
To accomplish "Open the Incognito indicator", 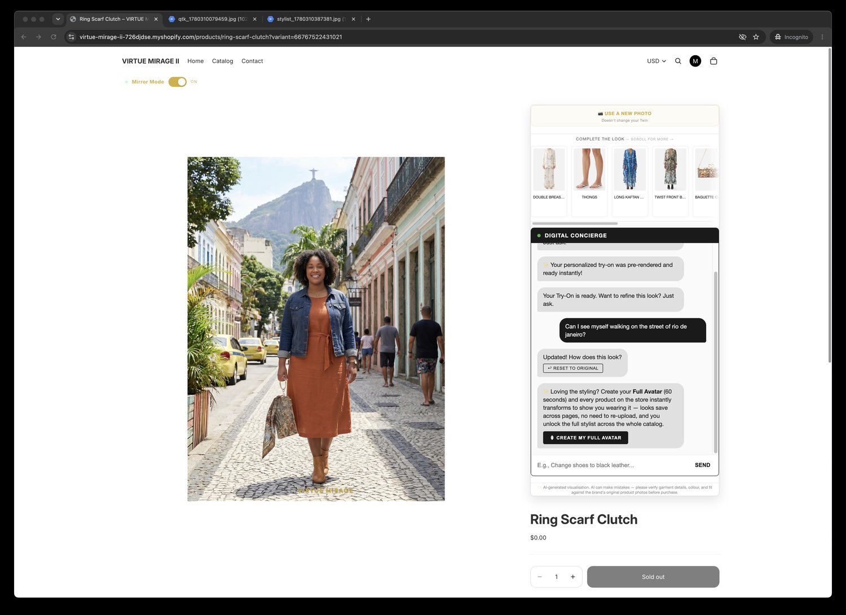I will (791, 37).
